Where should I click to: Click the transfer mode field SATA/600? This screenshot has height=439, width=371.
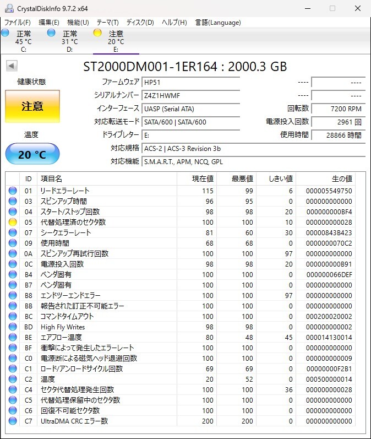(x=191, y=122)
